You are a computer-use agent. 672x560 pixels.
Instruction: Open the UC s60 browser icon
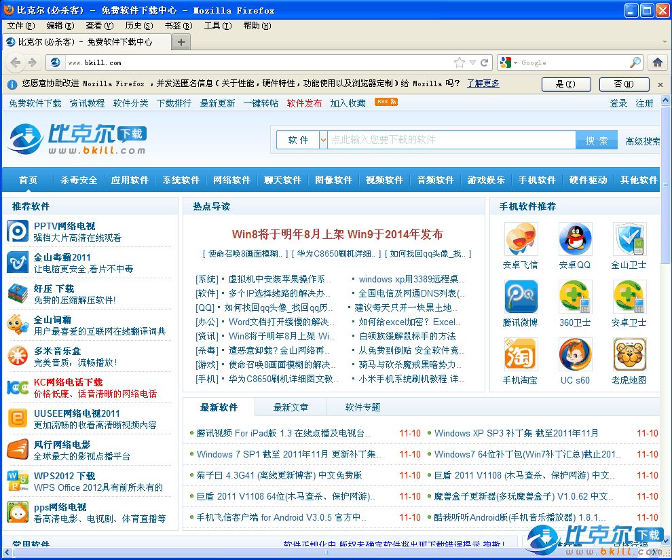coord(575,355)
